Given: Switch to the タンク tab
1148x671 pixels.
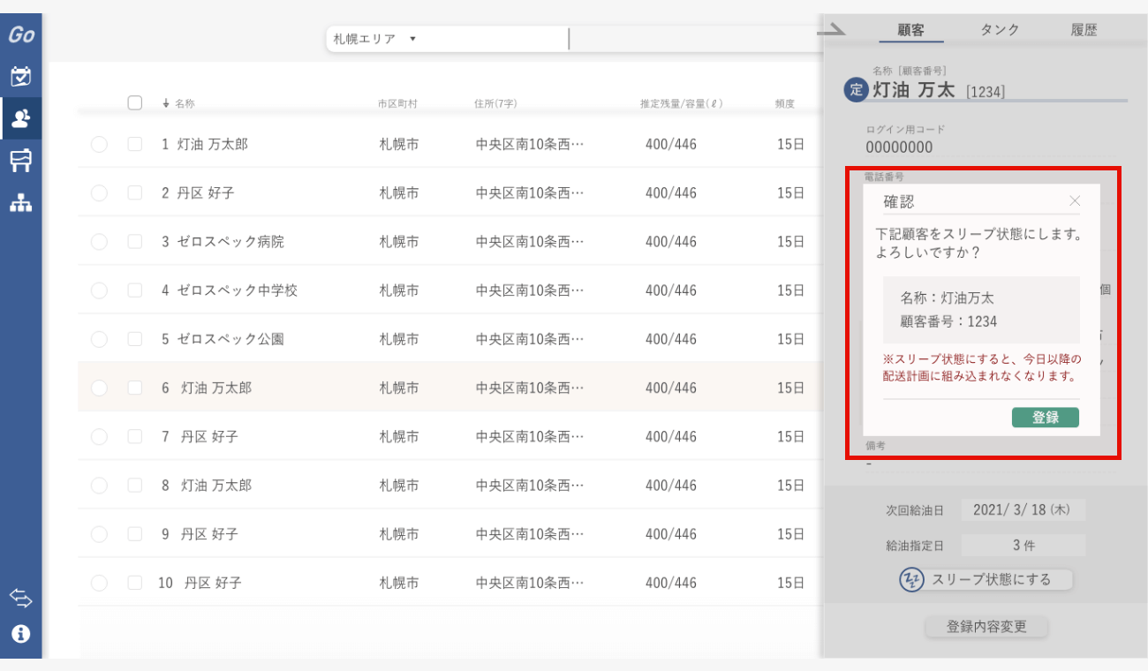Looking at the screenshot, I should [1000, 30].
